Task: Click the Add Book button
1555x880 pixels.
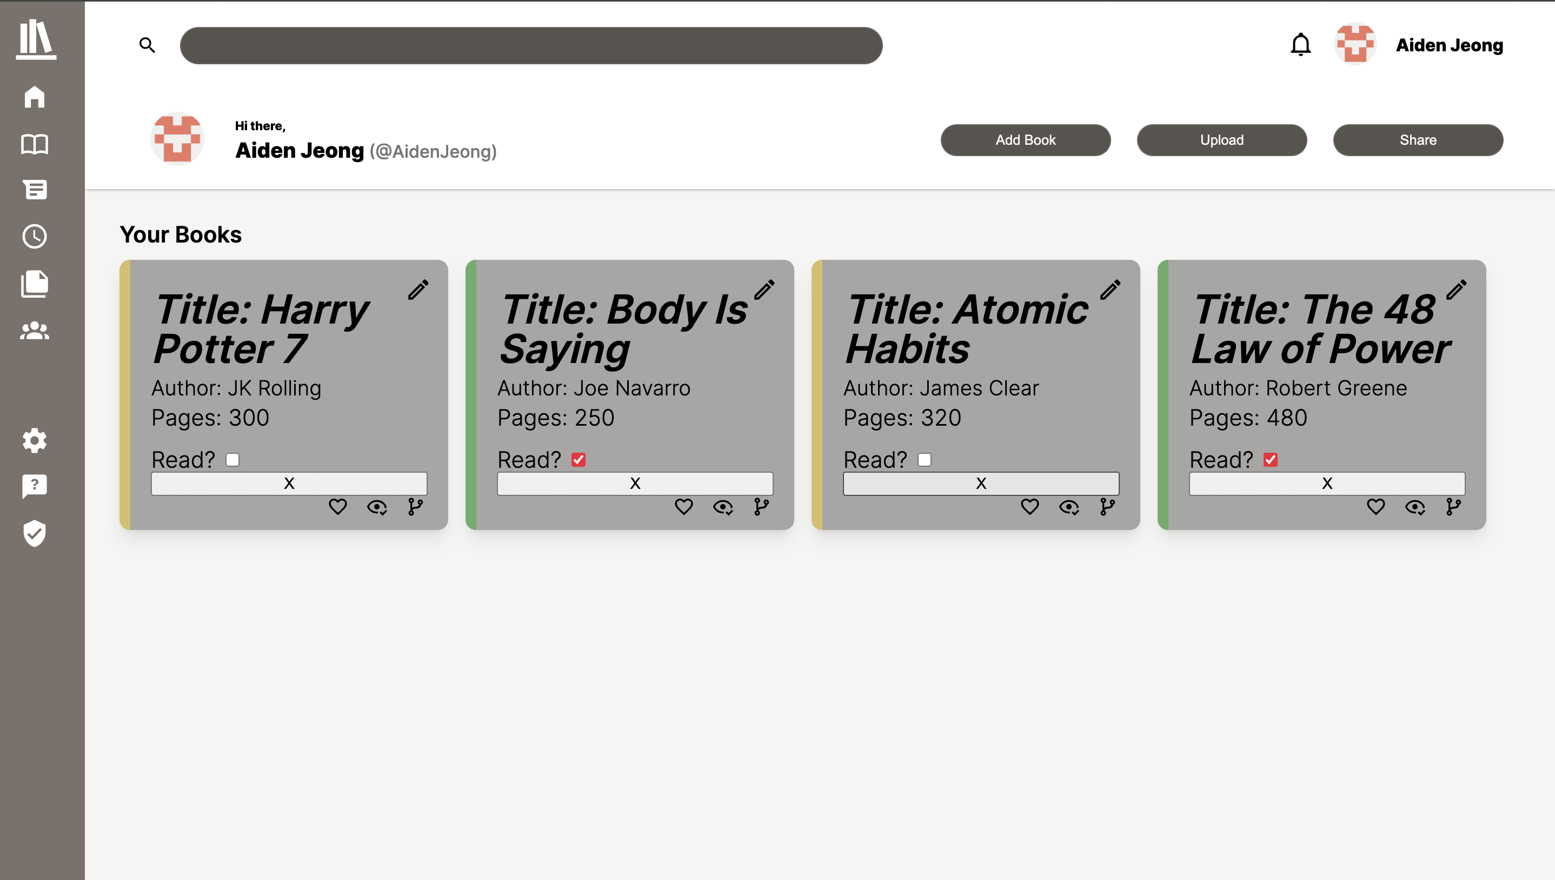Action: (1025, 140)
